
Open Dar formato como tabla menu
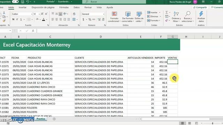pyautogui.click(x=128, y=17)
